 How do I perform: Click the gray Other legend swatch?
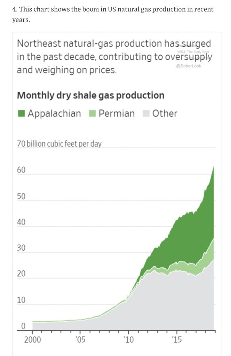click(146, 114)
